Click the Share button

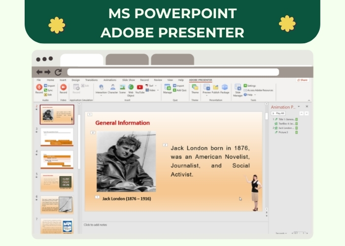click(x=302, y=80)
